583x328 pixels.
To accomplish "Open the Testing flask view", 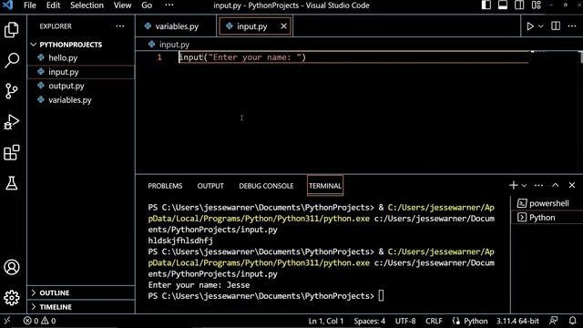I will pyautogui.click(x=12, y=183).
